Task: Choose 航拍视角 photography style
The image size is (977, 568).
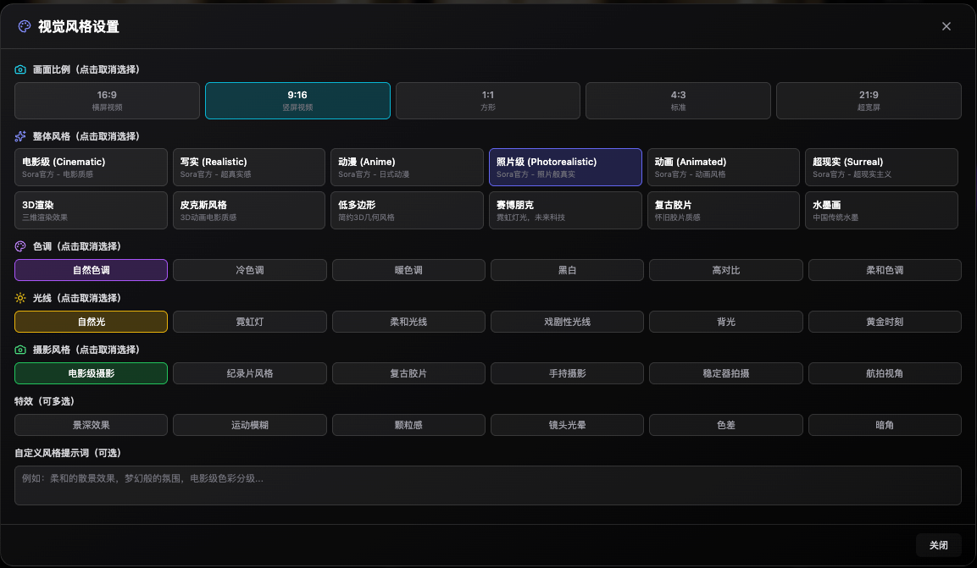Action: tap(885, 373)
